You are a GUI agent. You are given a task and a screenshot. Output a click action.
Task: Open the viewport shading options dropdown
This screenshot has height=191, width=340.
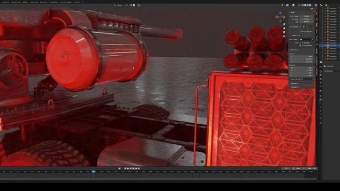click(x=313, y=5)
